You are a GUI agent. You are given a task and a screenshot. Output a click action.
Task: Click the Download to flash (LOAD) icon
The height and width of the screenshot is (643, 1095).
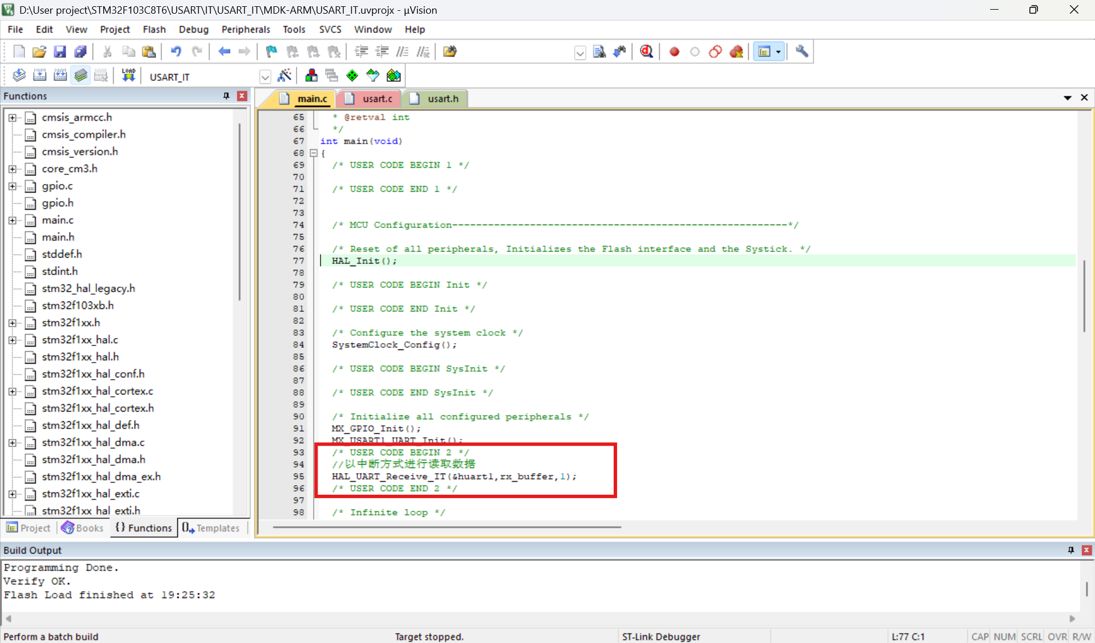128,75
